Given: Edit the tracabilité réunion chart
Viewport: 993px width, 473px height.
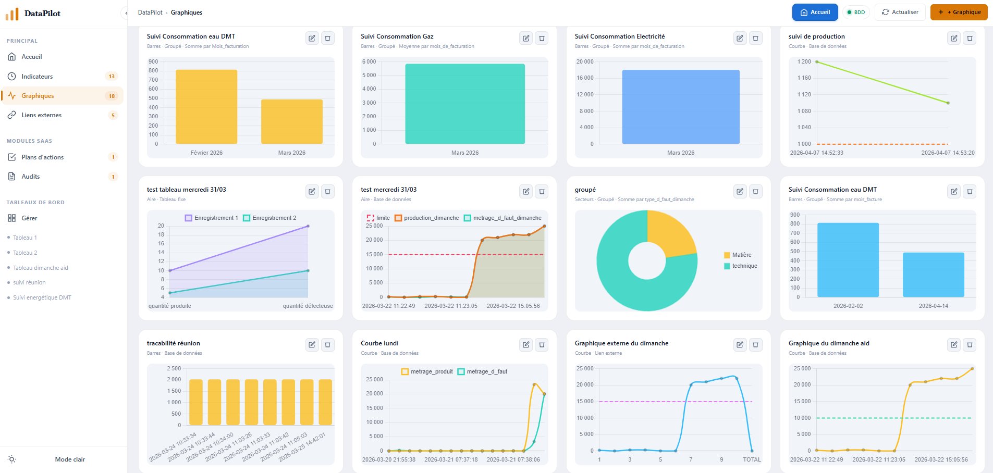Looking at the screenshot, I should tap(312, 344).
